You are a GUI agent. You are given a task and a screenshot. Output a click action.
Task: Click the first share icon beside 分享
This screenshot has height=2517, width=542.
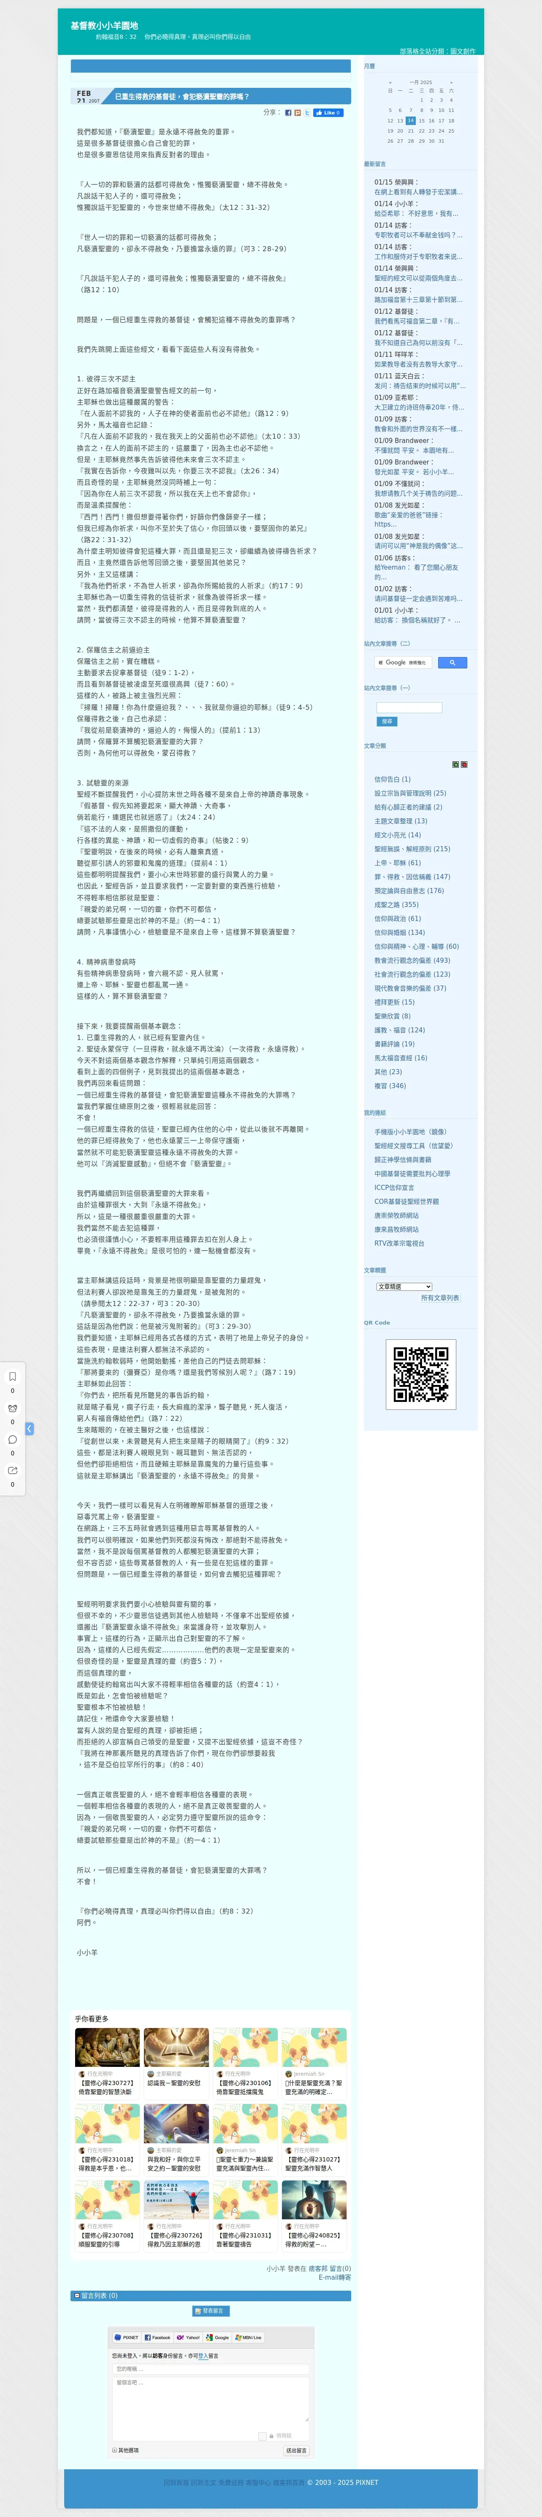point(288,113)
